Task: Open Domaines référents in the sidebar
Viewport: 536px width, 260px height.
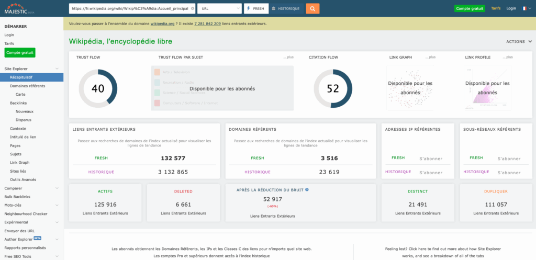Action: pos(27,85)
